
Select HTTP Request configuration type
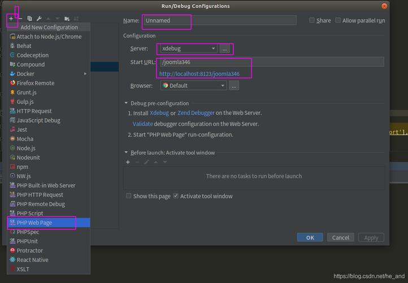(x=49, y=111)
